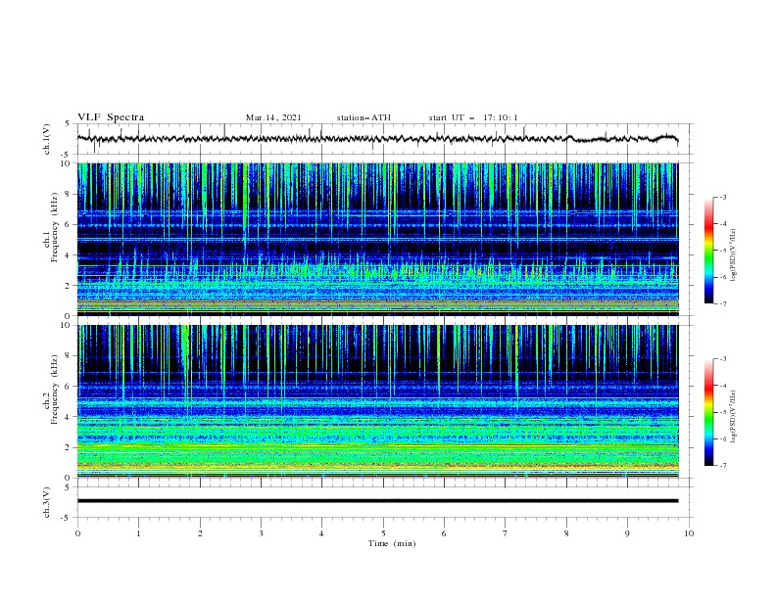Click the ch.3(V) axis label
Image resolution: width=776 pixels, height=599 pixels.
47,502
